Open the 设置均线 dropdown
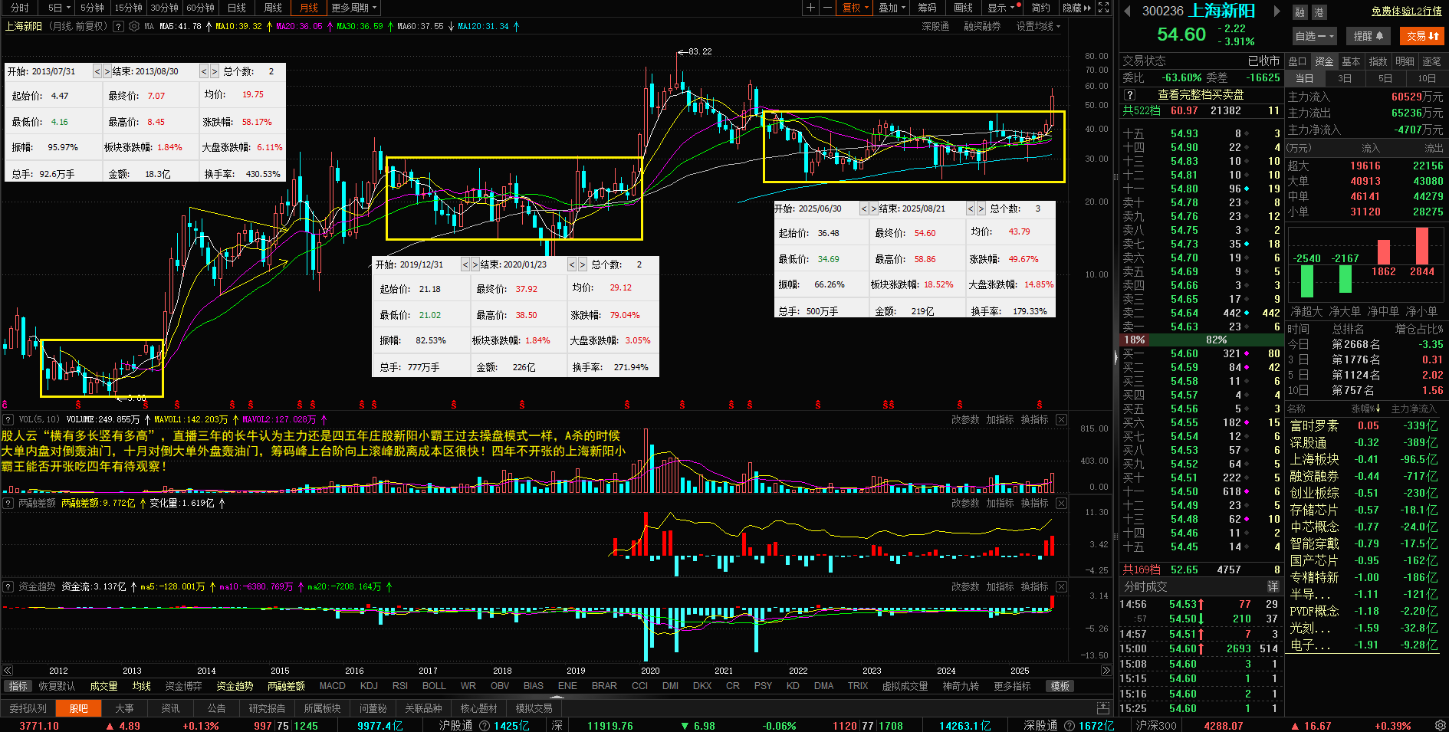The image size is (1449, 732). click(1038, 26)
